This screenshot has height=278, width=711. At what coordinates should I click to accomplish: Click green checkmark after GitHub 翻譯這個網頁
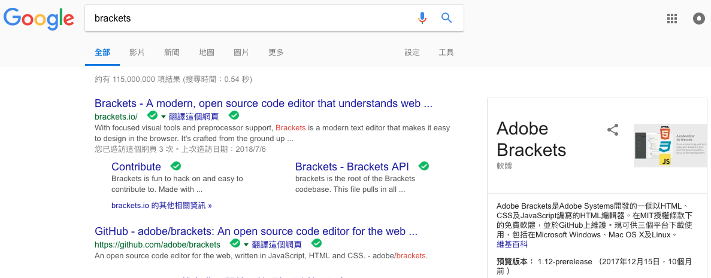click(316, 243)
